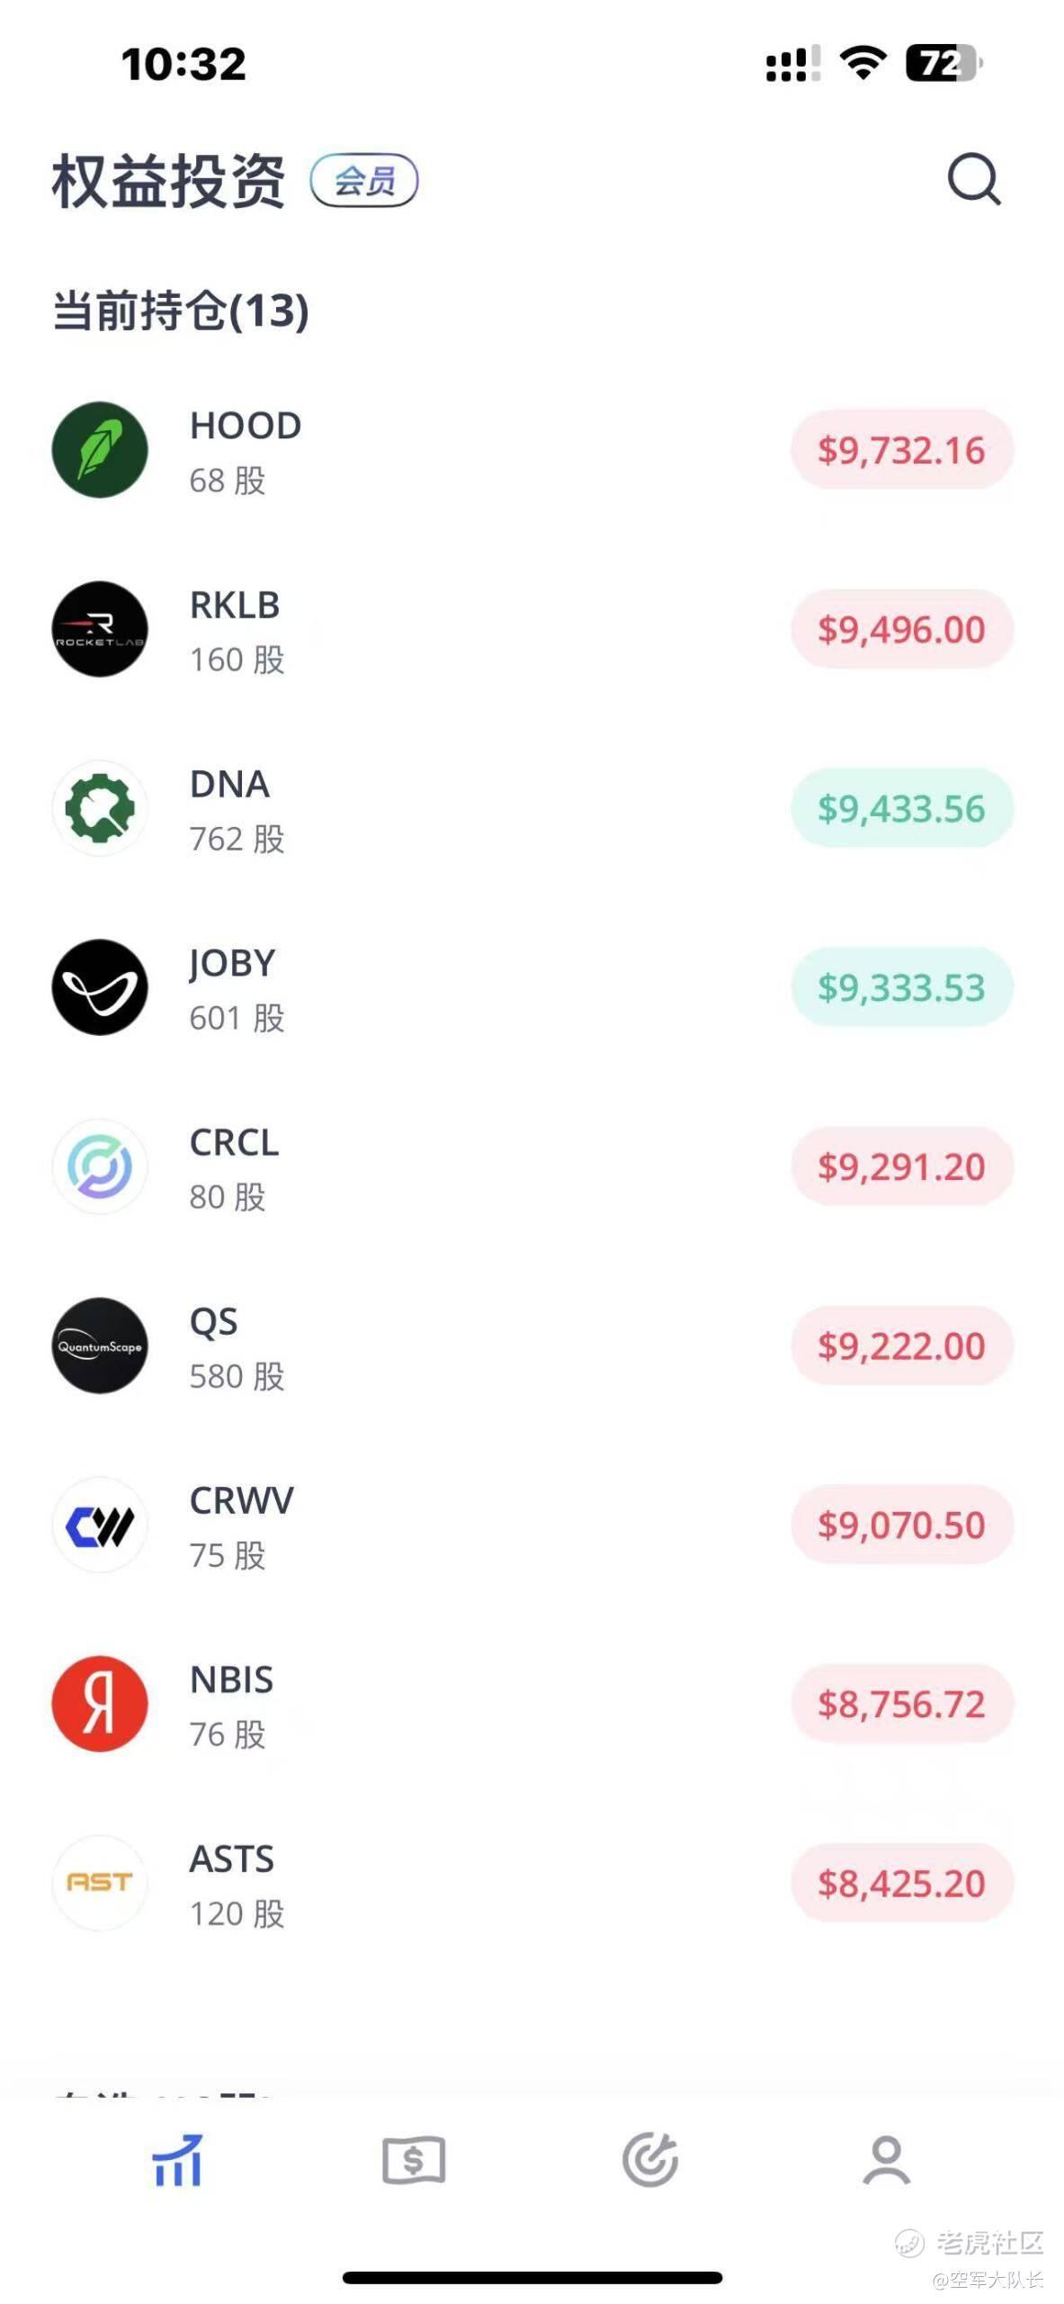This screenshot has height=2304, width=1064.
Task: Tap the 当前持仓(13) section heading
Action: tap(181, 310)
